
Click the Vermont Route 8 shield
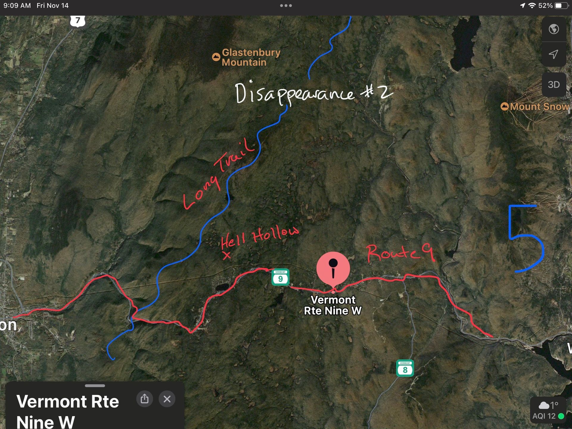click(x=405, y=368)
